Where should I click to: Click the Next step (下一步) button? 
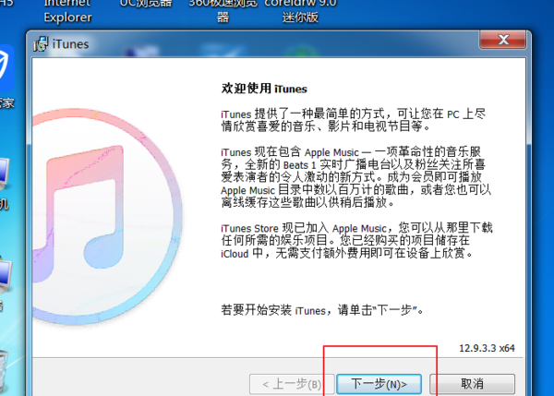tap(379, 384)
